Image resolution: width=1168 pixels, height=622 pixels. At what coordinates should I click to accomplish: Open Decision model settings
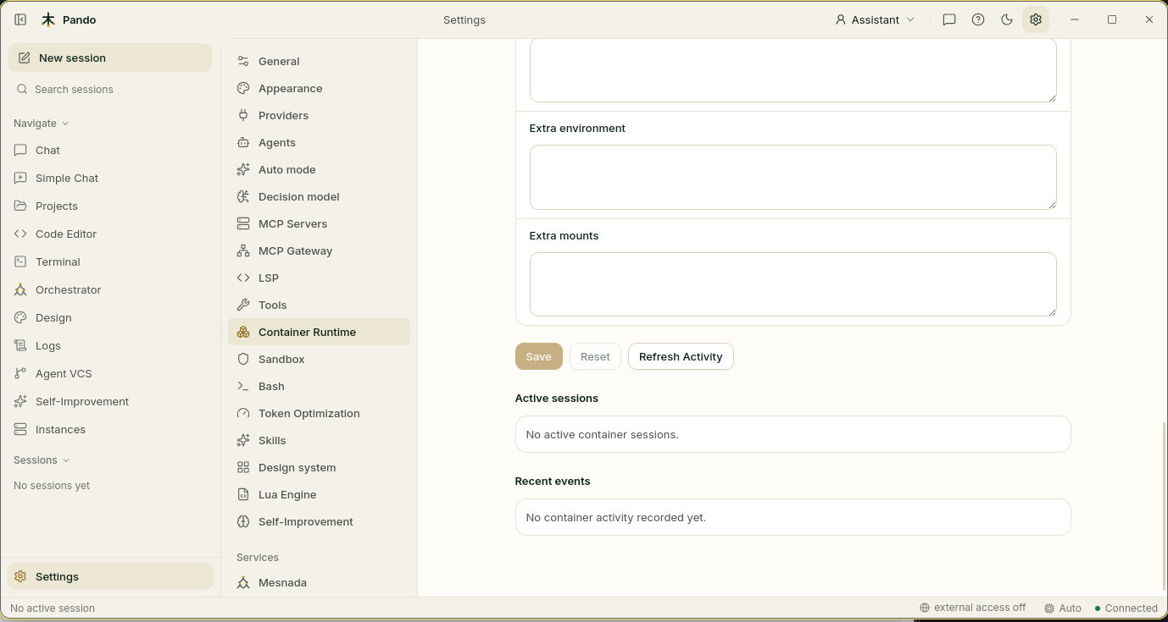[x=319, y=196]
